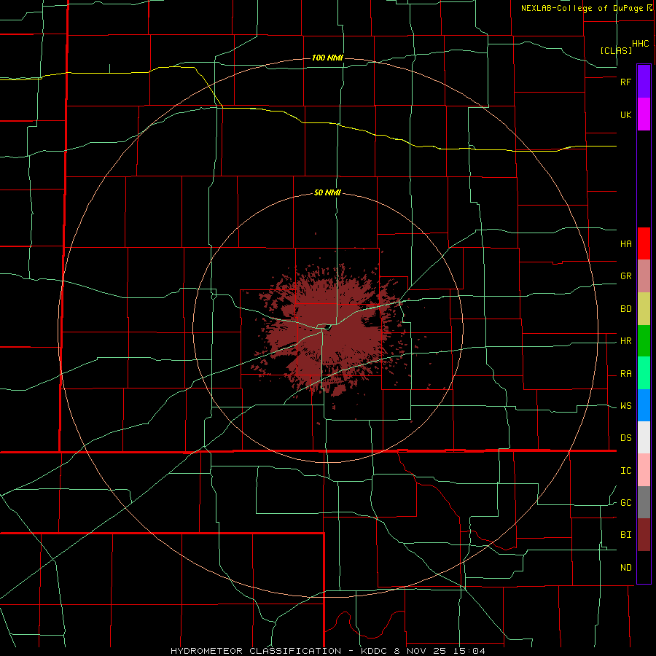Click the brown BI legend color swatch
This screenshot has width=656, height=656.
[x=644, y=535]
